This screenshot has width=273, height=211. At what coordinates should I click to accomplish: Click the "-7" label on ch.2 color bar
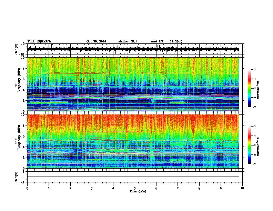click(x=254, y=164)
